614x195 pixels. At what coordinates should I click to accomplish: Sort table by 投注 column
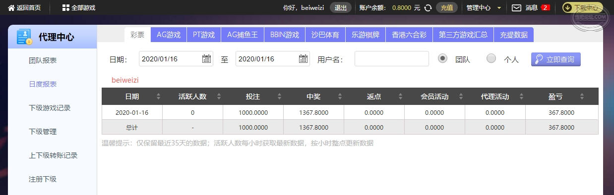pos(279,97)
